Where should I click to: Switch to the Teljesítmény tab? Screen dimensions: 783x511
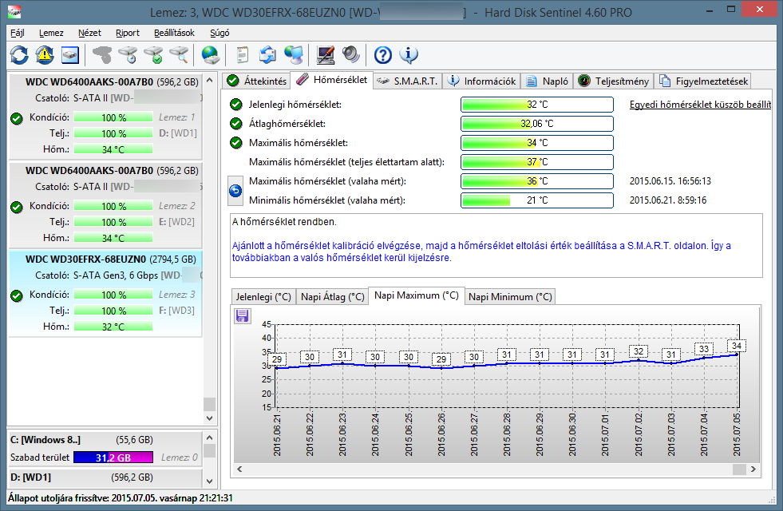613,81
